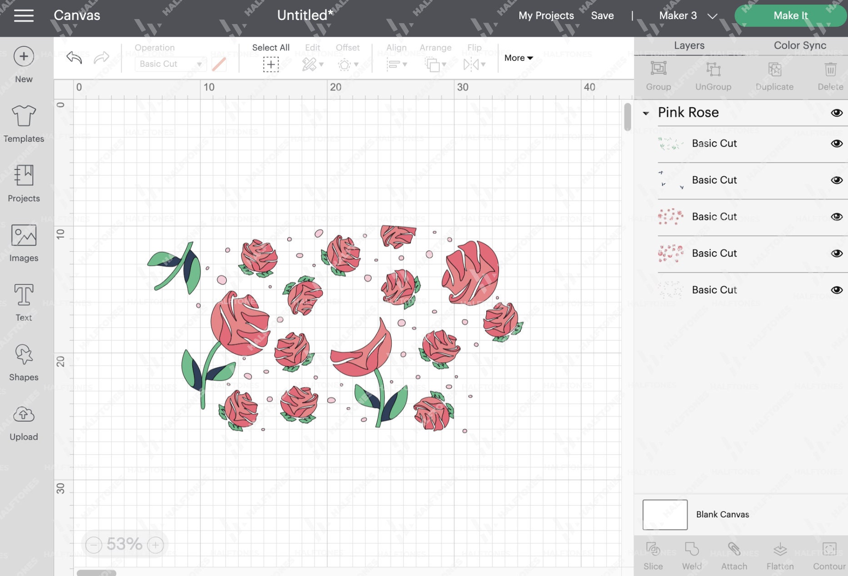This screenshot has height=576, width=848.
Task: Slice the selected layers
Action: tap(653, 556)
